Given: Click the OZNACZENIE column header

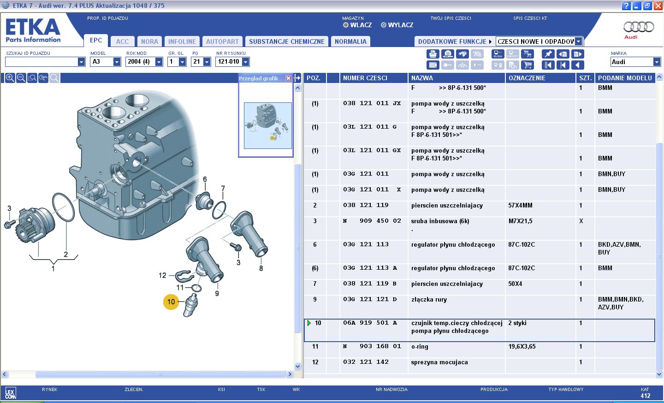Looking at the screenshot, I should pyautogui.click(x=540, y=78).
